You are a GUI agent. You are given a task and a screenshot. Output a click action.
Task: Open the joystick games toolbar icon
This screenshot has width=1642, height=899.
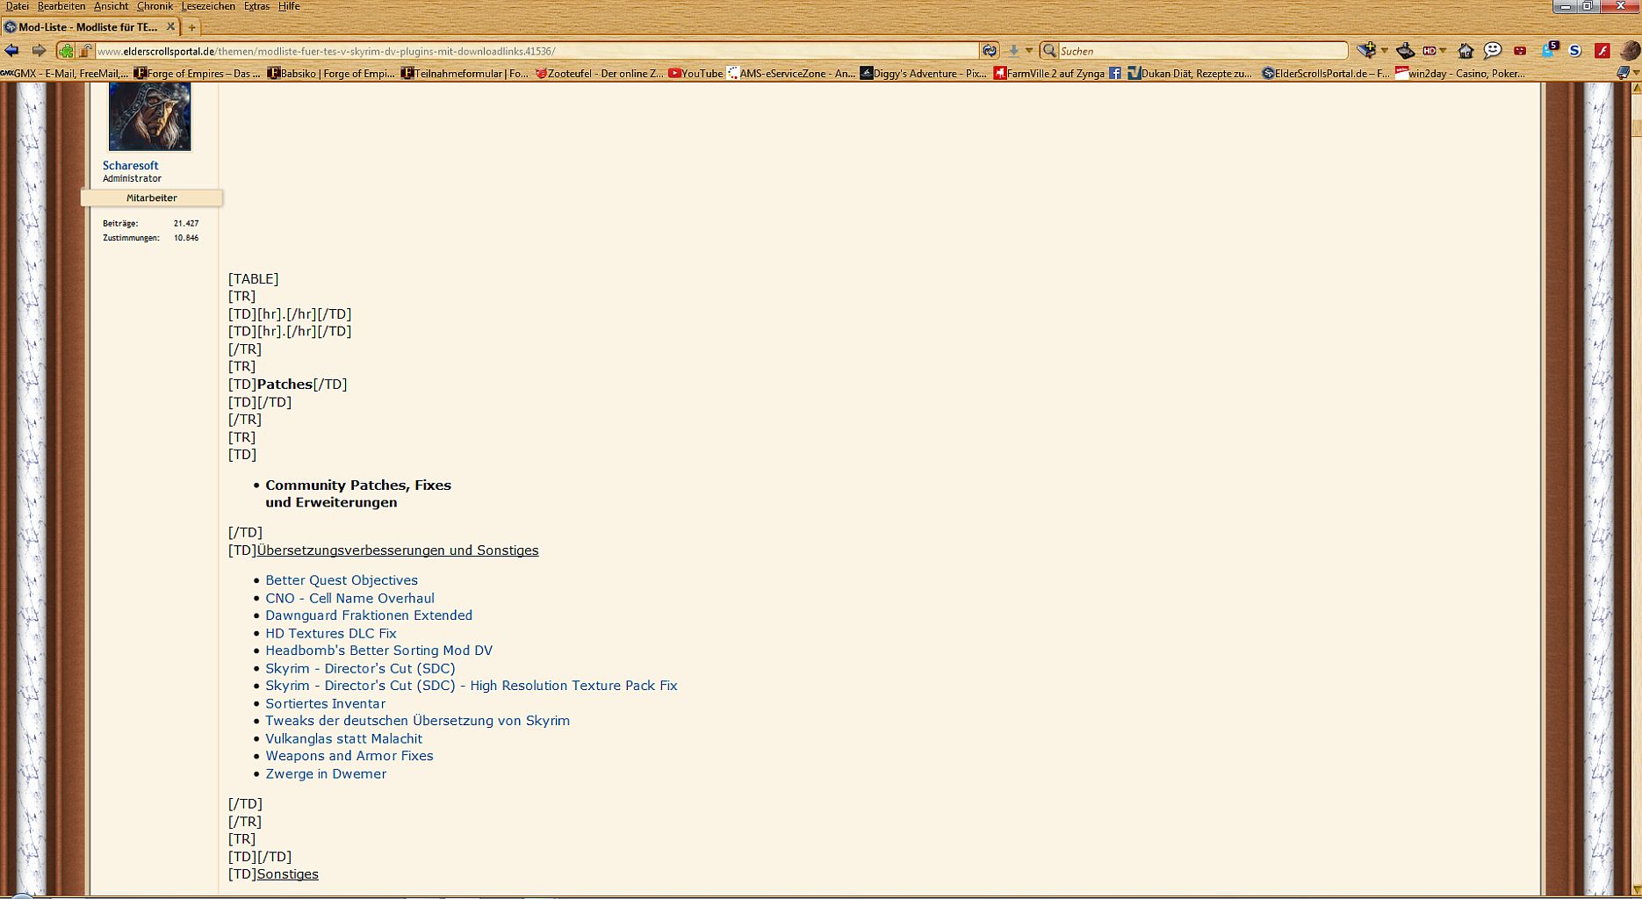coord(1405,51)
